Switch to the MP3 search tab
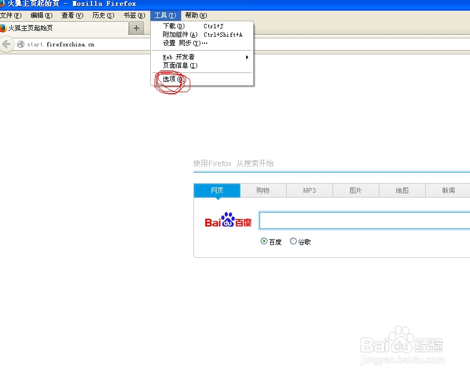 [x=309, y=191]
